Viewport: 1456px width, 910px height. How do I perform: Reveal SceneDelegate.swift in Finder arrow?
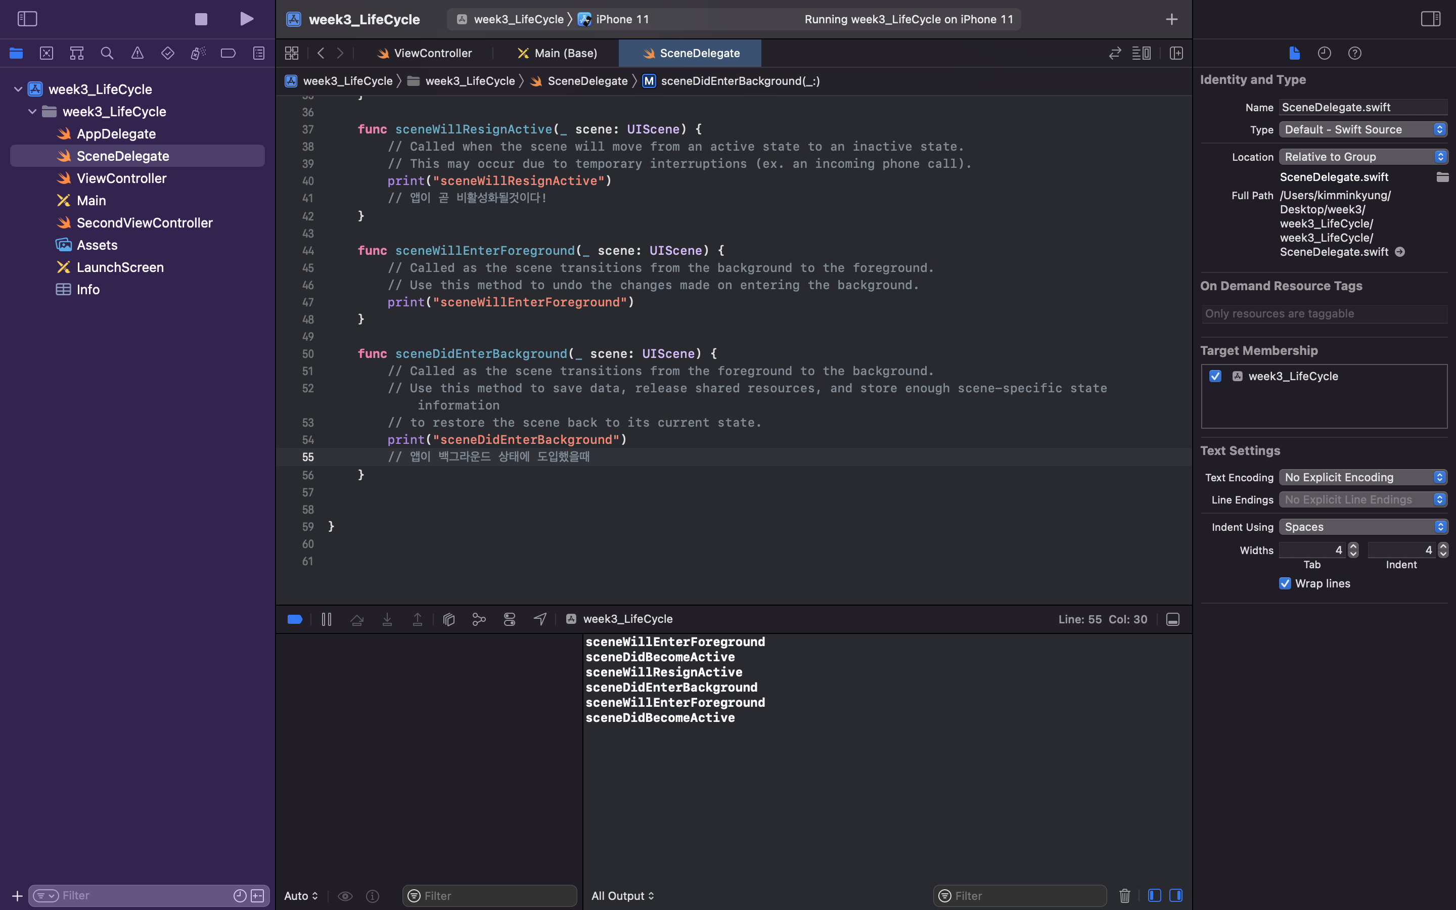(1400, 252)
